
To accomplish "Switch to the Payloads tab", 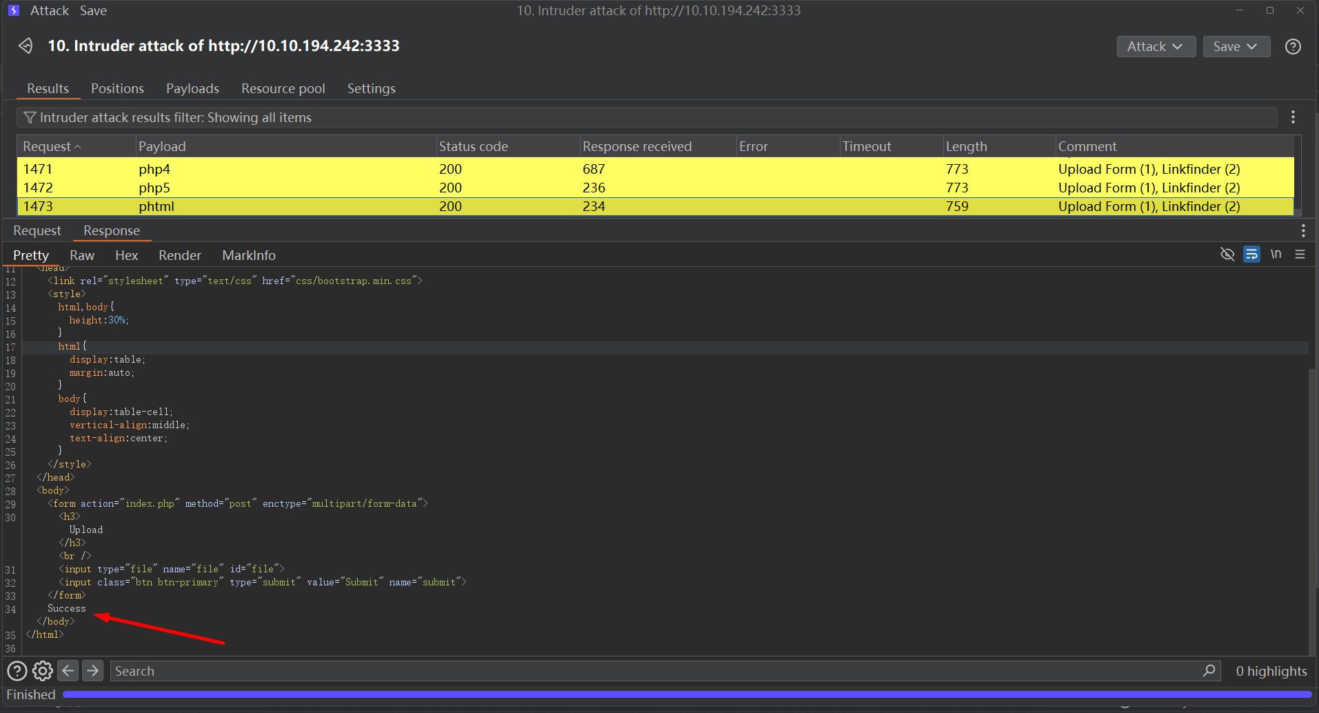I will pyautogui.click(x=192, y=88).
